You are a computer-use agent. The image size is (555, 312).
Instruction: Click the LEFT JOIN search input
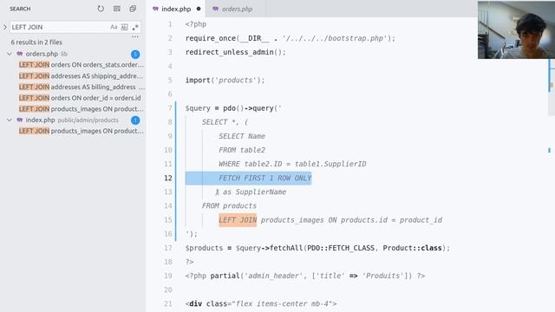(60, 27)
